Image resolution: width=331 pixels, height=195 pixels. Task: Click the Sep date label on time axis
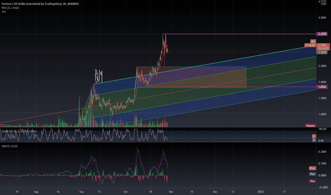click(81, 192)
